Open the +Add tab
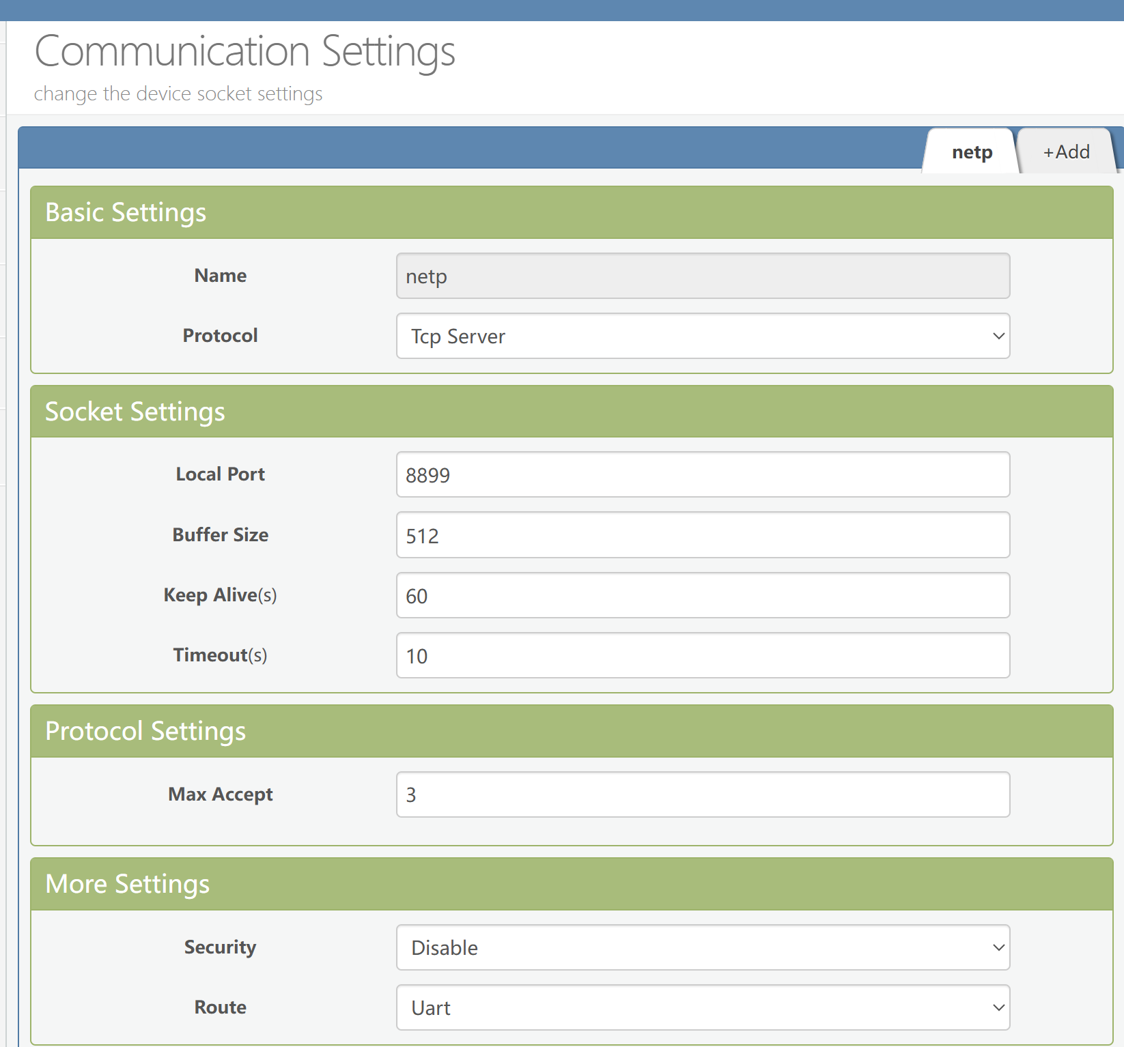This screenshot has width=1124, height=1047. tap(1066, 152)
